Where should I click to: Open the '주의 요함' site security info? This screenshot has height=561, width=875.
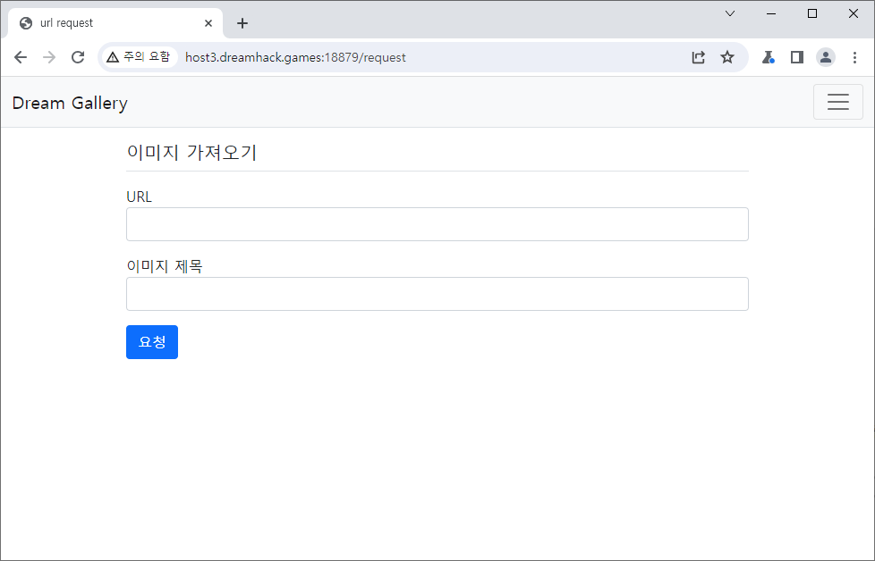click(138, 57)
